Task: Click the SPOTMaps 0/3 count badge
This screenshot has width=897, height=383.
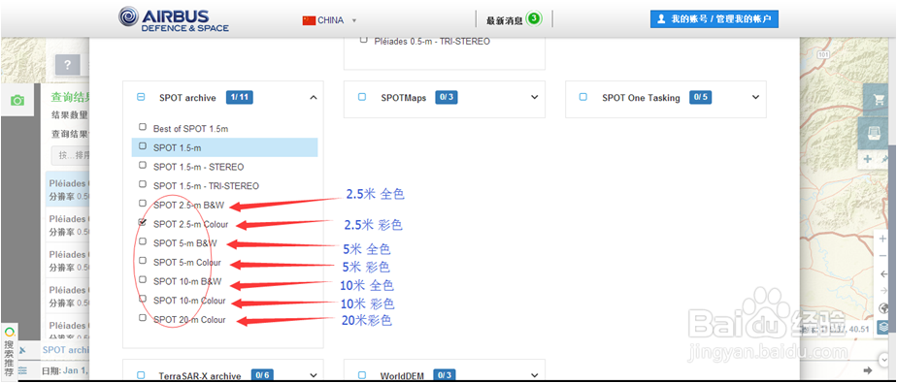Action: (447, 97)
